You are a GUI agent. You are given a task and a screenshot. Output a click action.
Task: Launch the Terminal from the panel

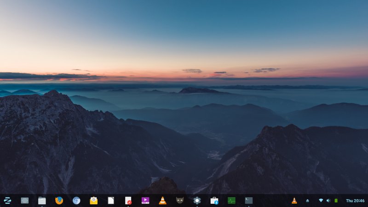(x=249, y=201)
